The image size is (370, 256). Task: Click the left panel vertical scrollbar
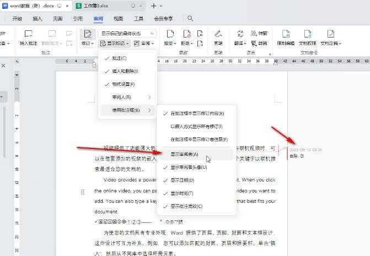[x=4, y=132]
